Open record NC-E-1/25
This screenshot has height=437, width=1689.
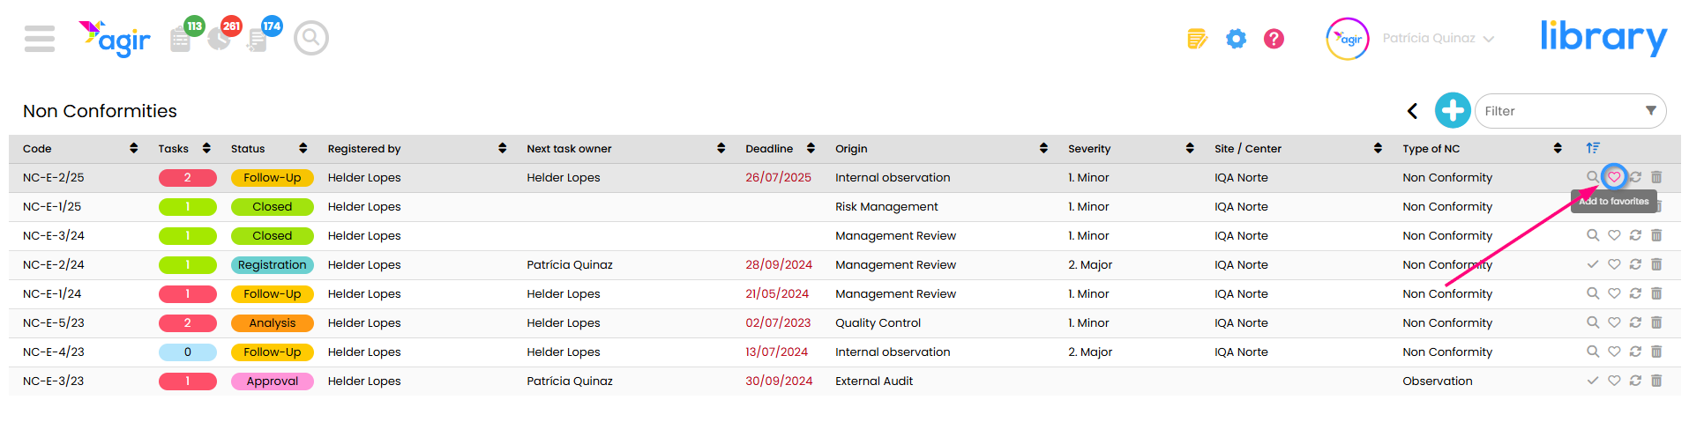pos(52,206)
